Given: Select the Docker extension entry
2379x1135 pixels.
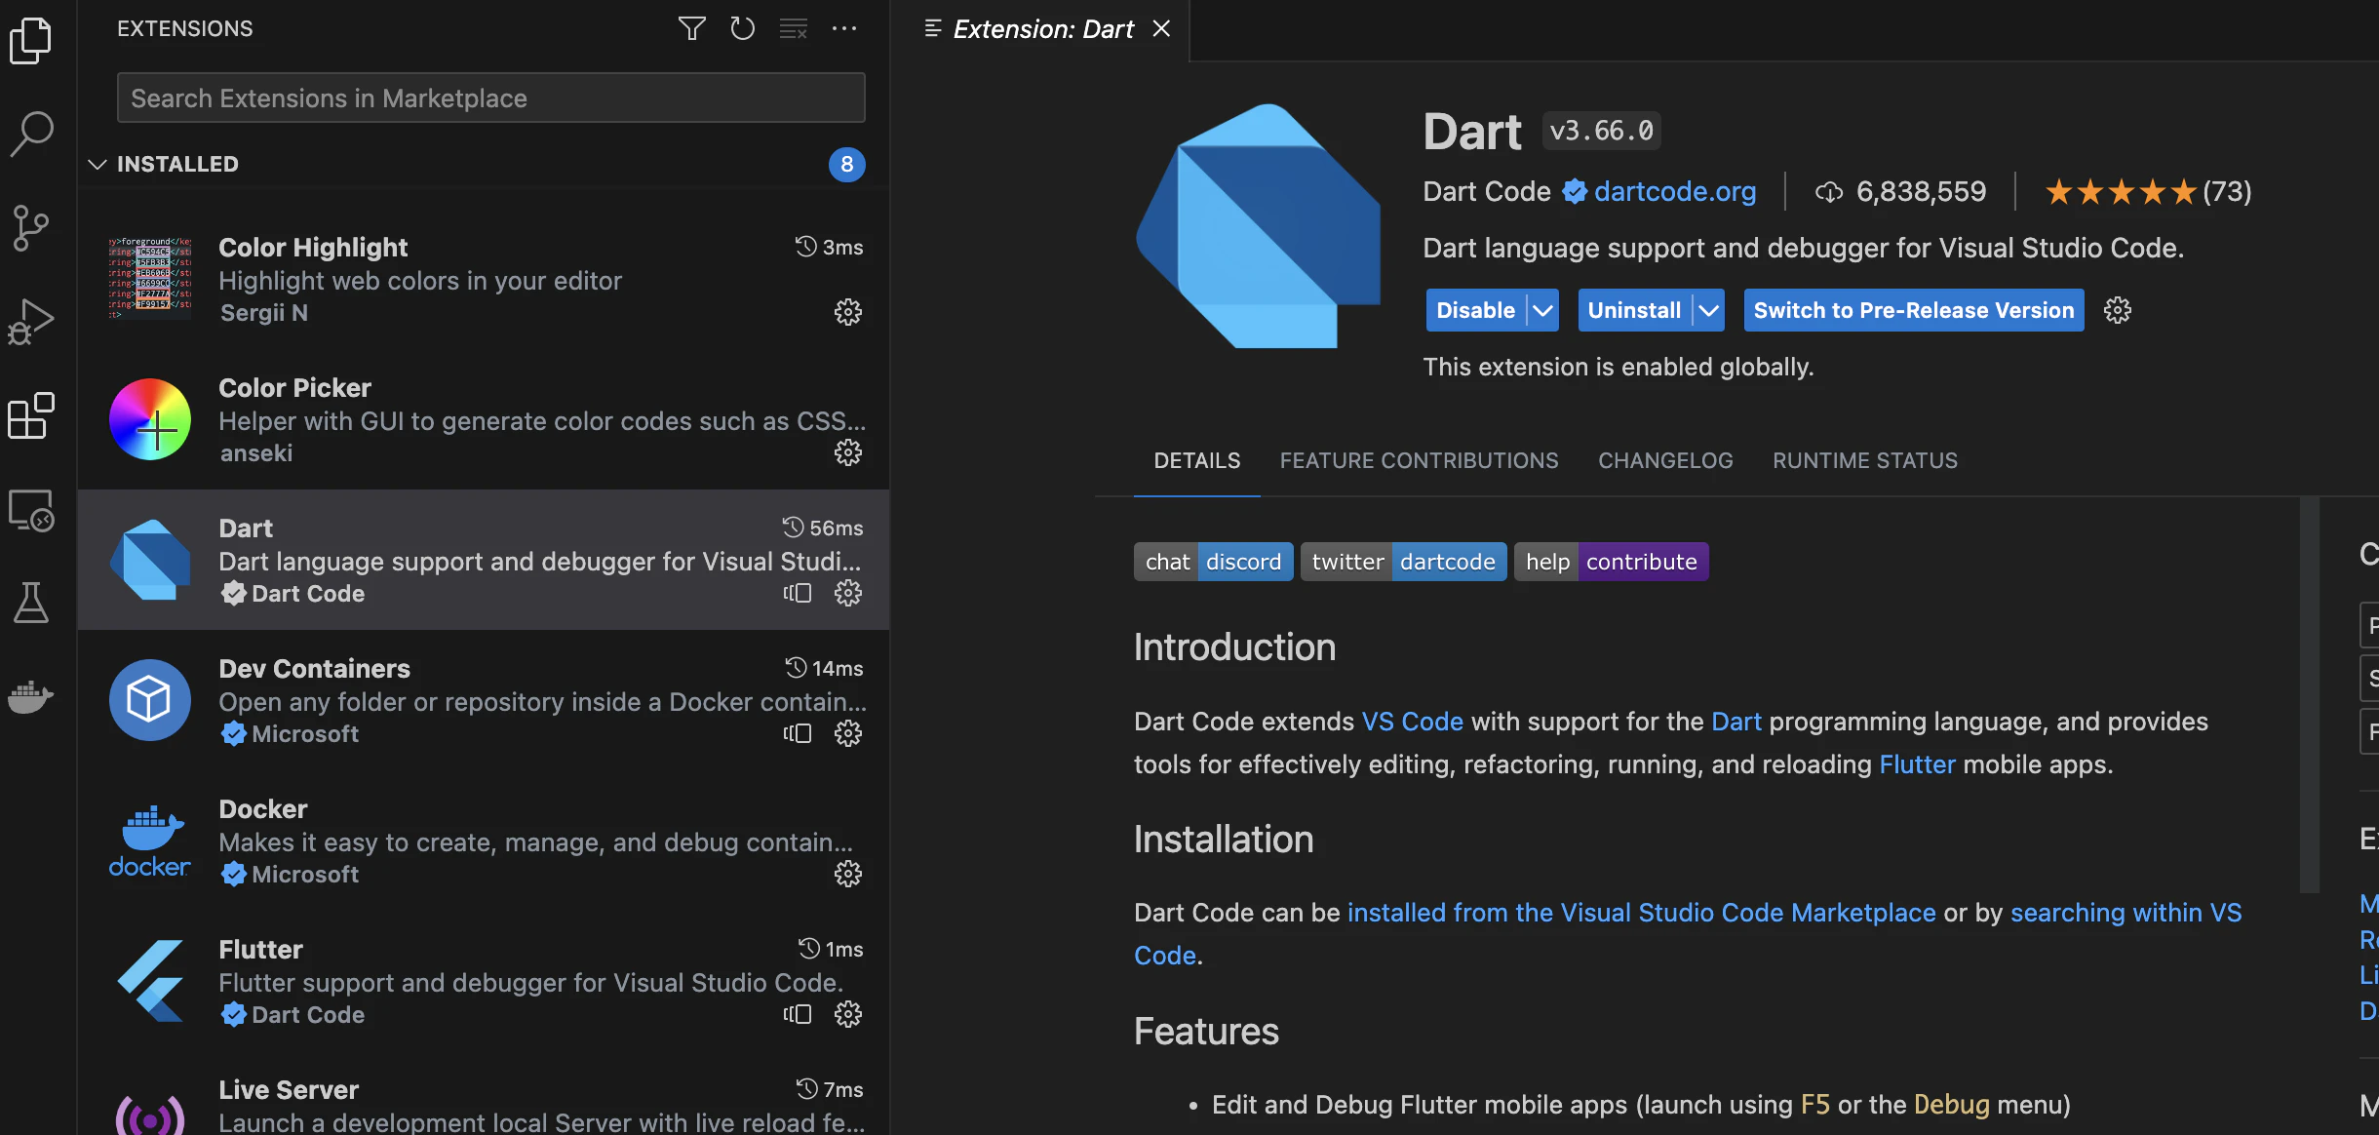Looking at the screenshot, I should point(484,841).
